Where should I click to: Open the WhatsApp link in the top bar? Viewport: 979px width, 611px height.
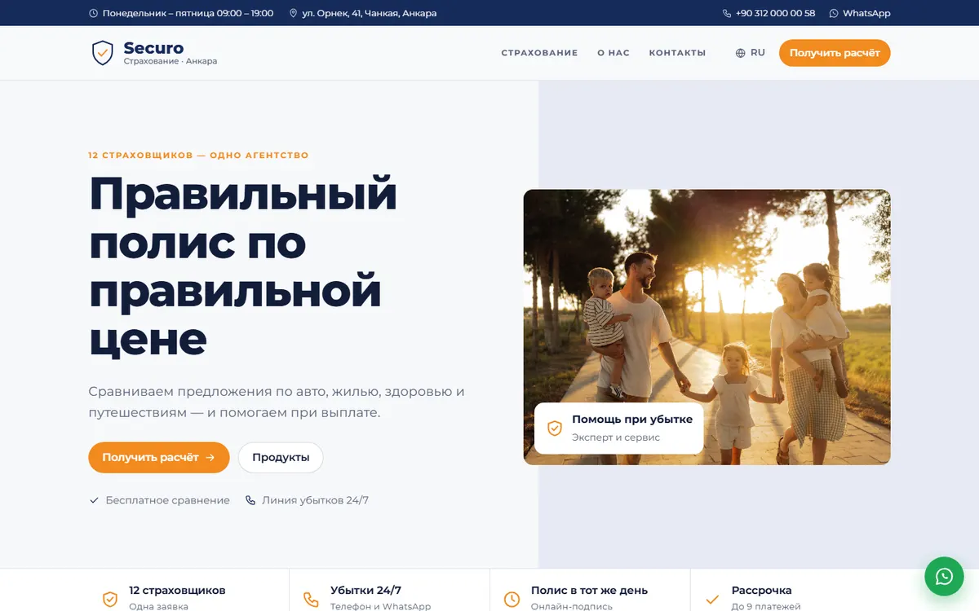860,14
